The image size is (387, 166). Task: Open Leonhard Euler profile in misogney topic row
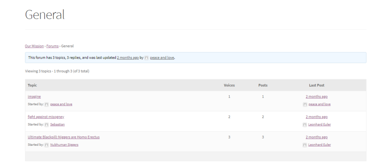tap(320, 124)
